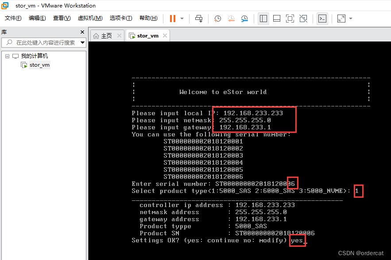
Task: Open the 文件(F) menu
Action: 13,18
